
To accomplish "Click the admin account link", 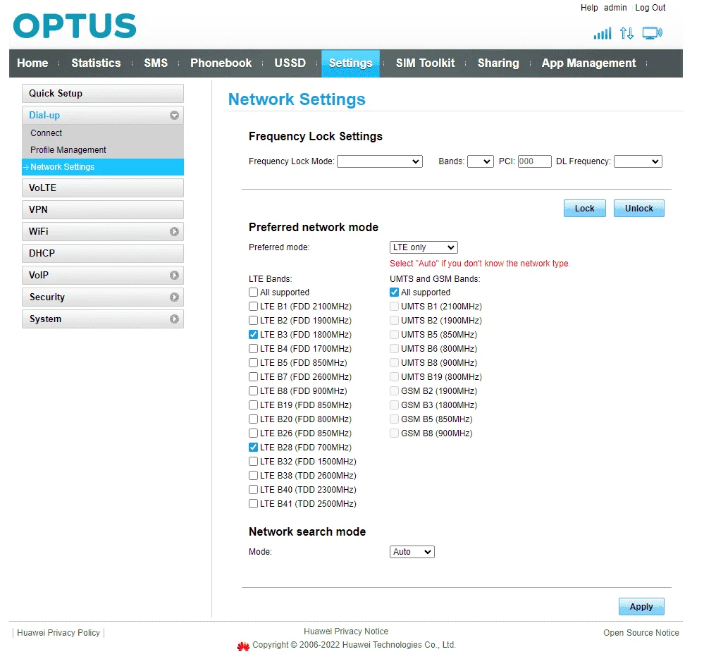I will click(x=615, y=8).
